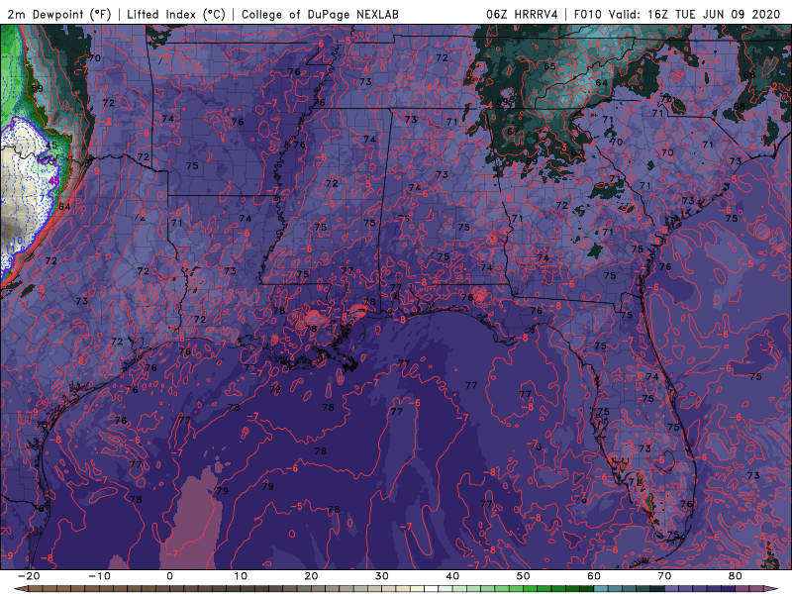Click the 65 dewpoint value in the green area
This screenshot has width=792, height=594.
[x=550, y=66]
